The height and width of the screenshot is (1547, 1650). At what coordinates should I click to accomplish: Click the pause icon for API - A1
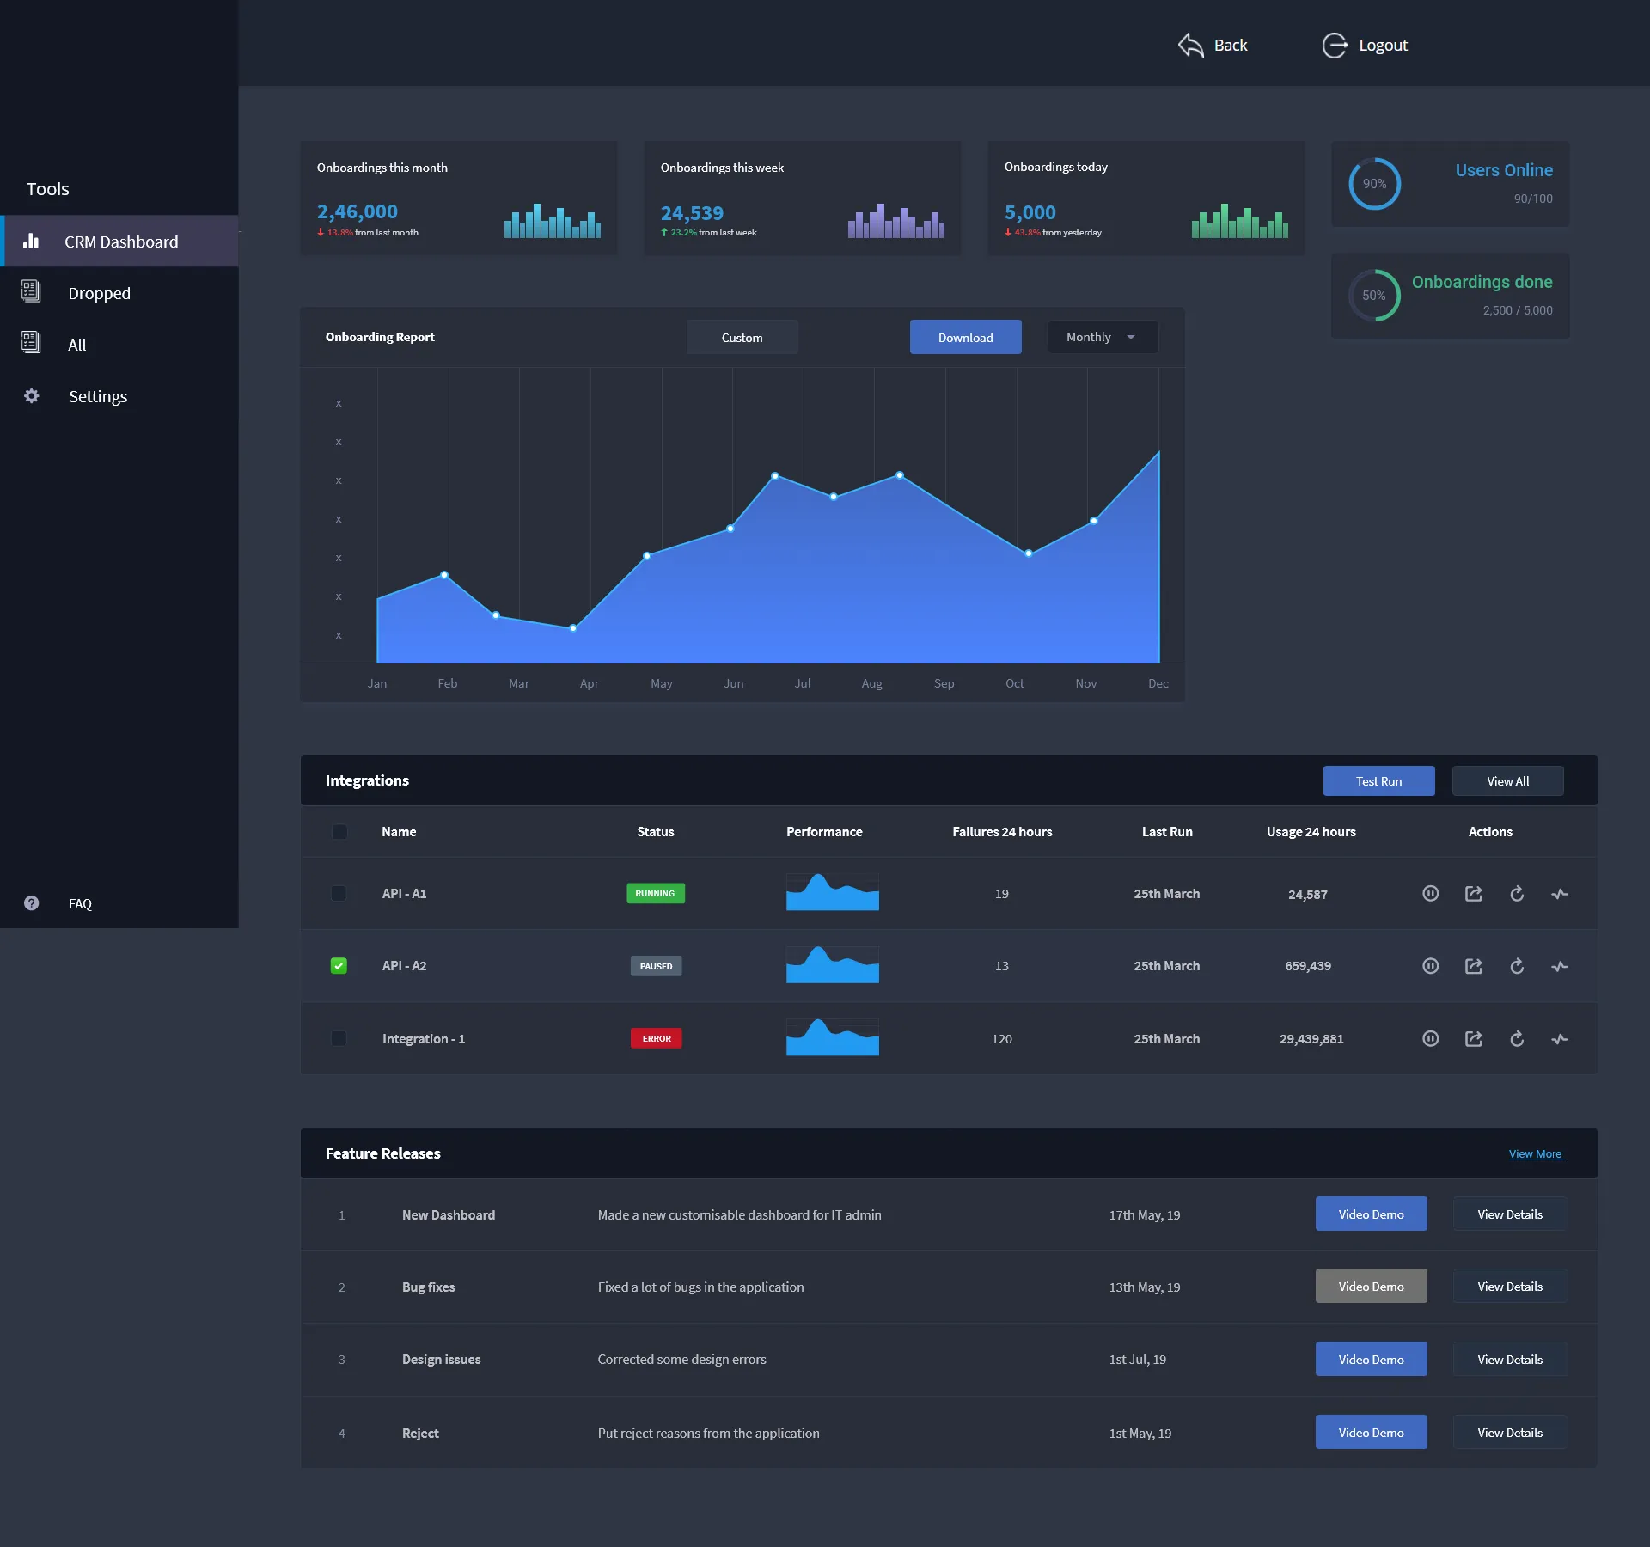1430,894
